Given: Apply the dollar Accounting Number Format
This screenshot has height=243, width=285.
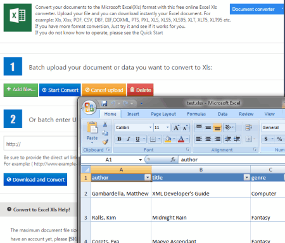Looking at the screenshot, I should pyautogui.click(x=266, y=139).
